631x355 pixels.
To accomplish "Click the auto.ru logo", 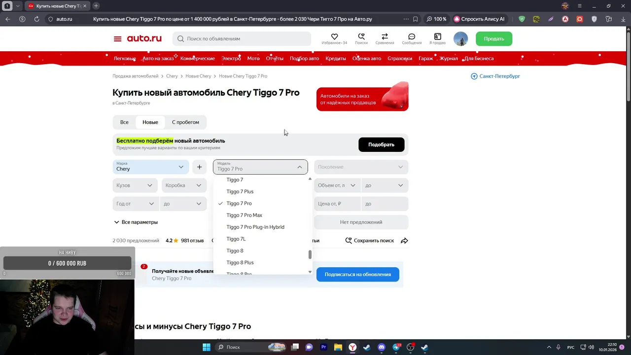I will coord(144,38).
